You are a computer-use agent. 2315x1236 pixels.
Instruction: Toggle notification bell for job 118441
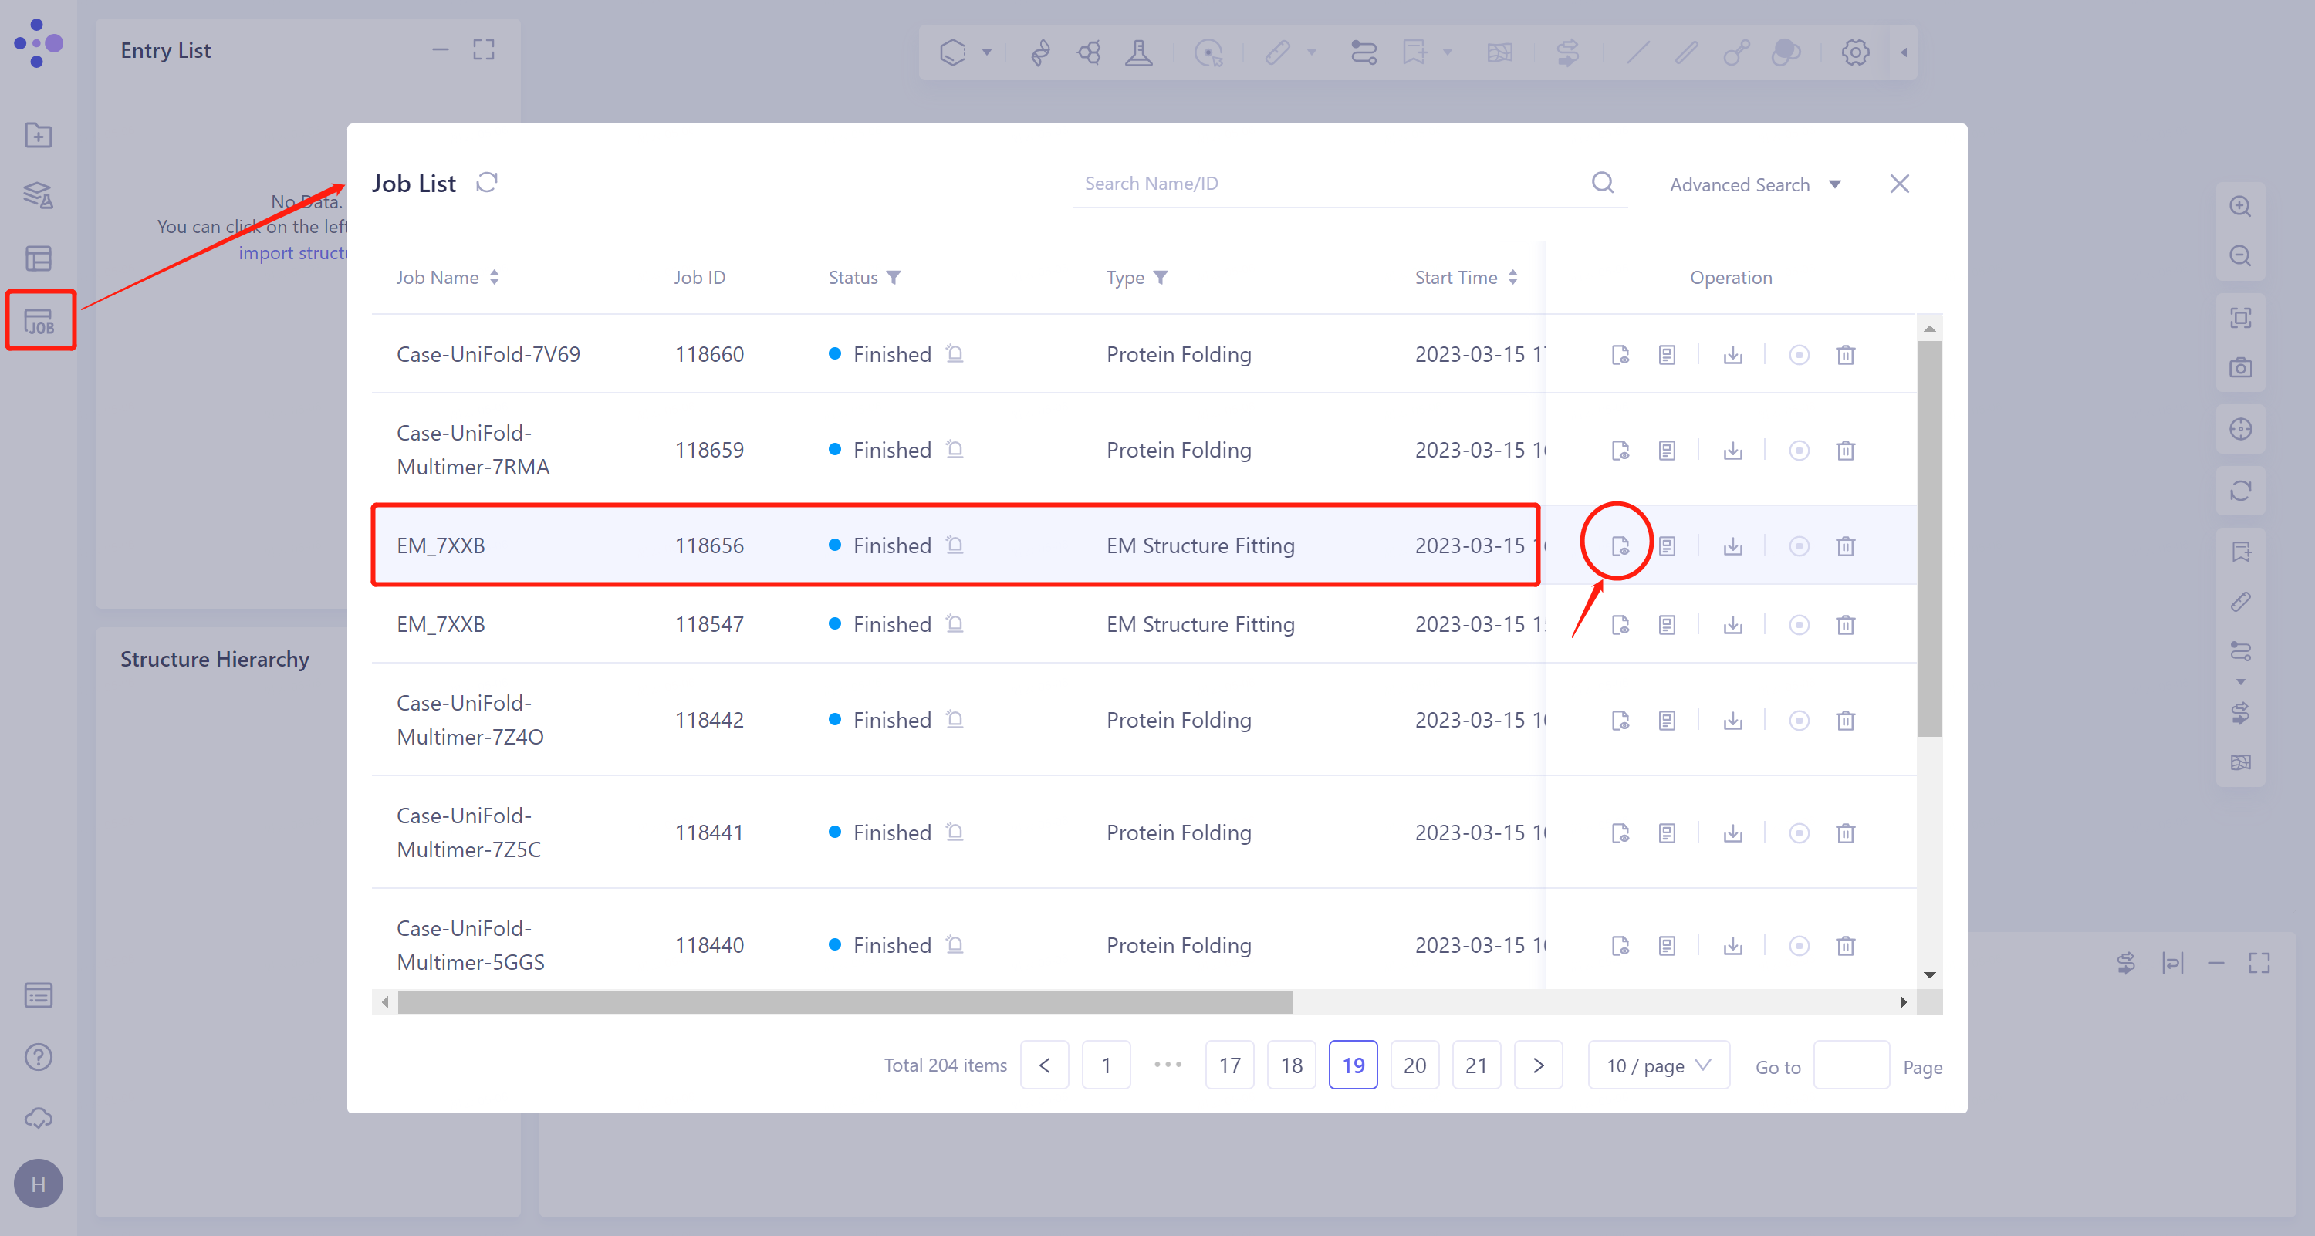[x=955, y=832]
